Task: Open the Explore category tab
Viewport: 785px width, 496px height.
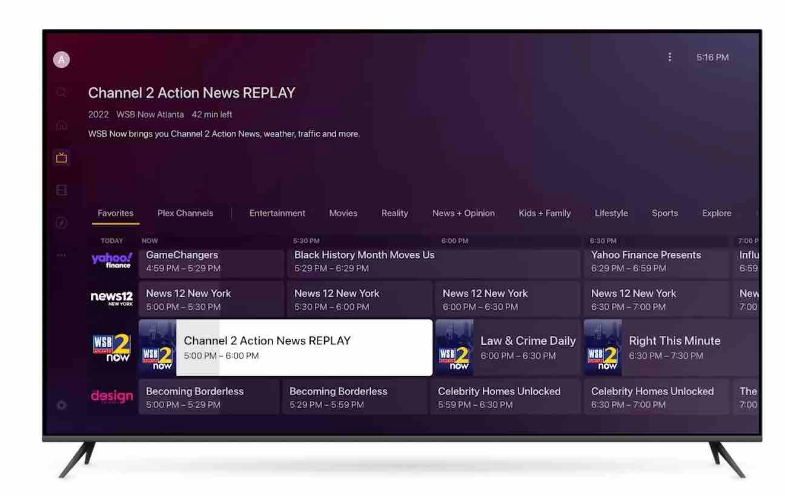Action: 717,213
